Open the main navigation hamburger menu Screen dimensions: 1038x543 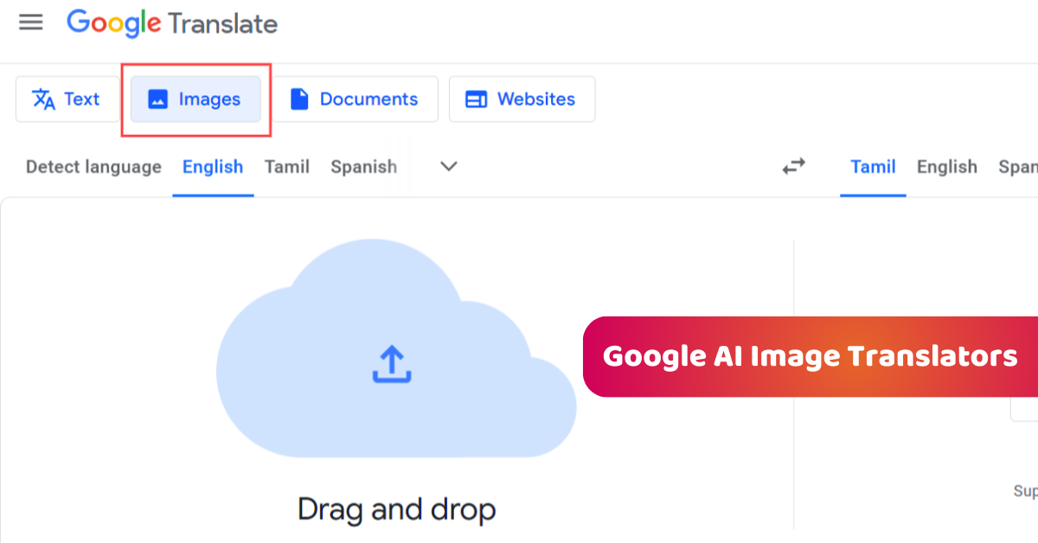point(30,22)
